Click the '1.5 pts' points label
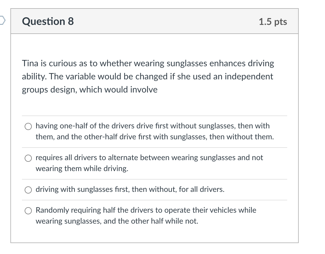Viewport: 325px width, 254px height. click(273, 22)
